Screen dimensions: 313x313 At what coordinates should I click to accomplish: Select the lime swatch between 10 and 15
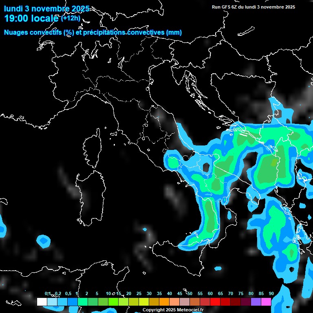pyautogui.click(x=113, y=302)
